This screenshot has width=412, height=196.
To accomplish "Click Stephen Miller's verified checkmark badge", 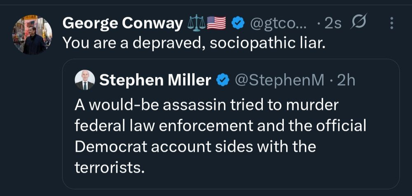I will (x=223, y=81).
